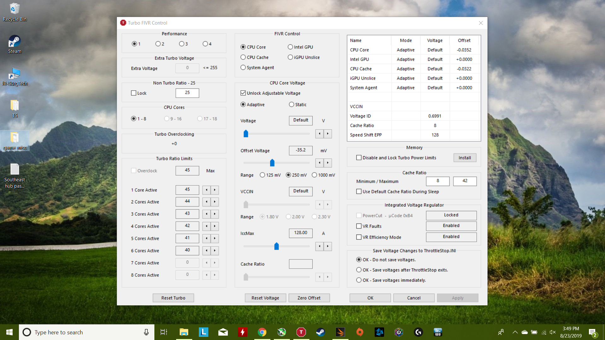Screen dimensions: 605x340
Task: Enable the Non Turbo Ratio Lock checkbox
Action: pos(139,93)
